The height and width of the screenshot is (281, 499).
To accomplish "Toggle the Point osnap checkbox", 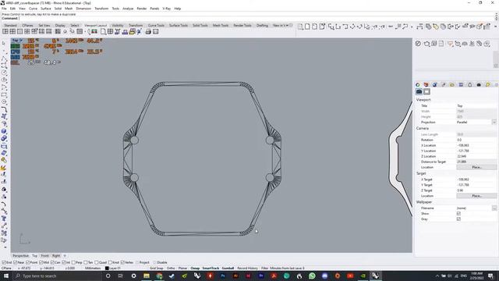I will pyautogui.click(x=27, y=262).
